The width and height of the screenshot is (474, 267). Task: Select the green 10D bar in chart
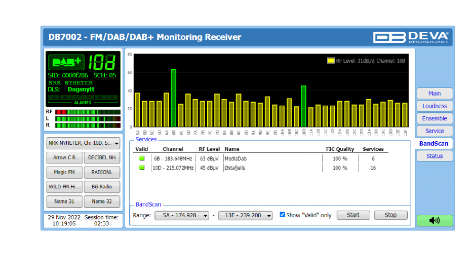click(x=303, y=106)
